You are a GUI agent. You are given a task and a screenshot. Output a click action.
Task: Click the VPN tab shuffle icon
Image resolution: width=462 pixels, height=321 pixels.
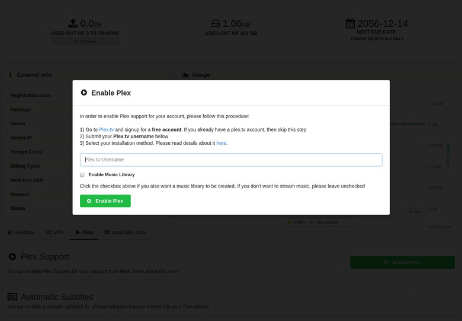pos(49,233)
